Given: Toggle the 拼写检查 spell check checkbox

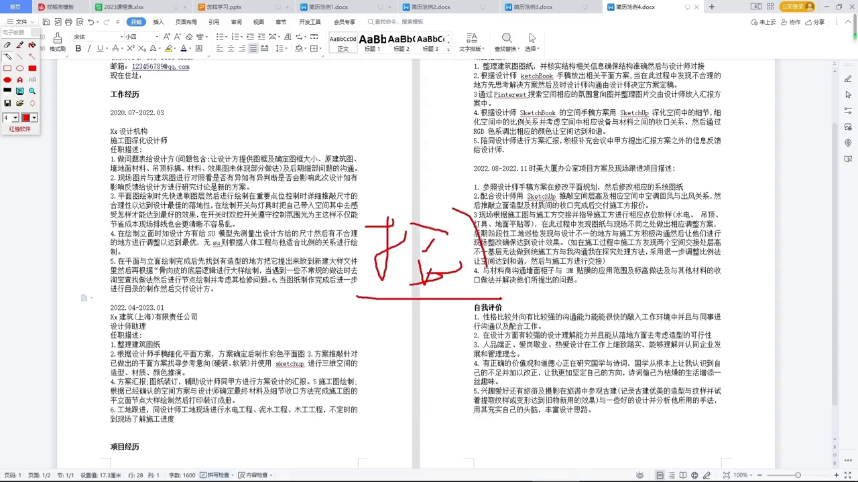Looking at the screenshot, I should click(218, 475).
